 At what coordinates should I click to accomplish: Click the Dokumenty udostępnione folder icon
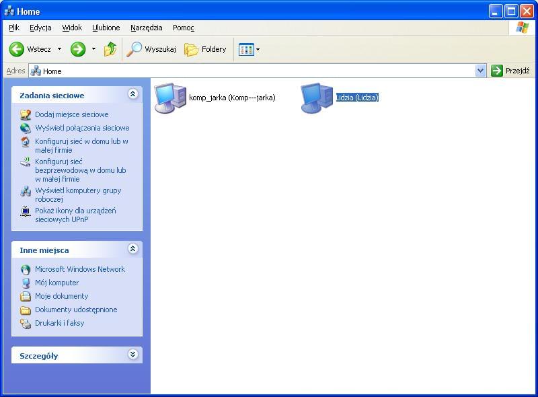click(x=26, y=310)
